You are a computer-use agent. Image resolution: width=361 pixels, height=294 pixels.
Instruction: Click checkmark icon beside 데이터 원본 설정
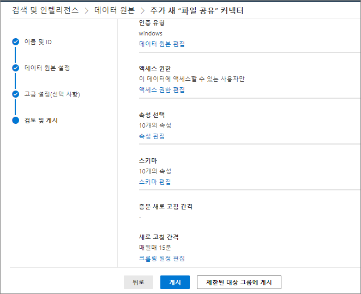point(16,68)
